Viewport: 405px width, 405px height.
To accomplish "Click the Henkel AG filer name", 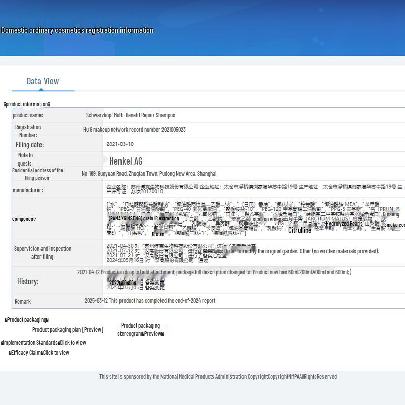I will tap(126, 161).
